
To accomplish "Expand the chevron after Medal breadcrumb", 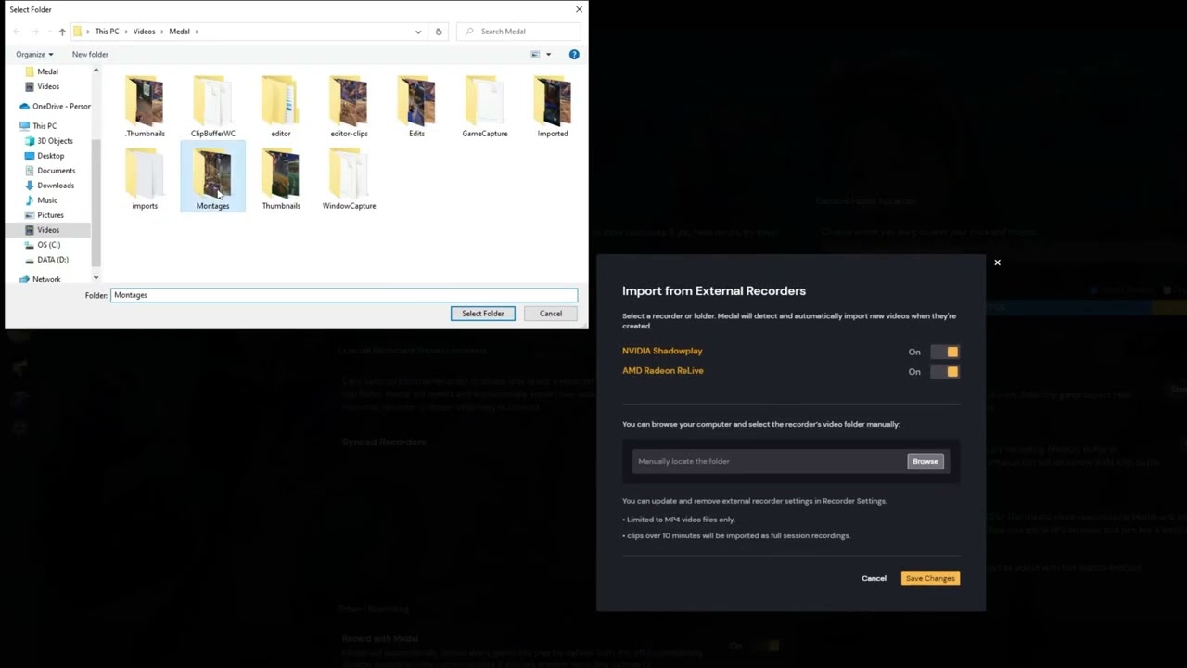I will point(197,32).
